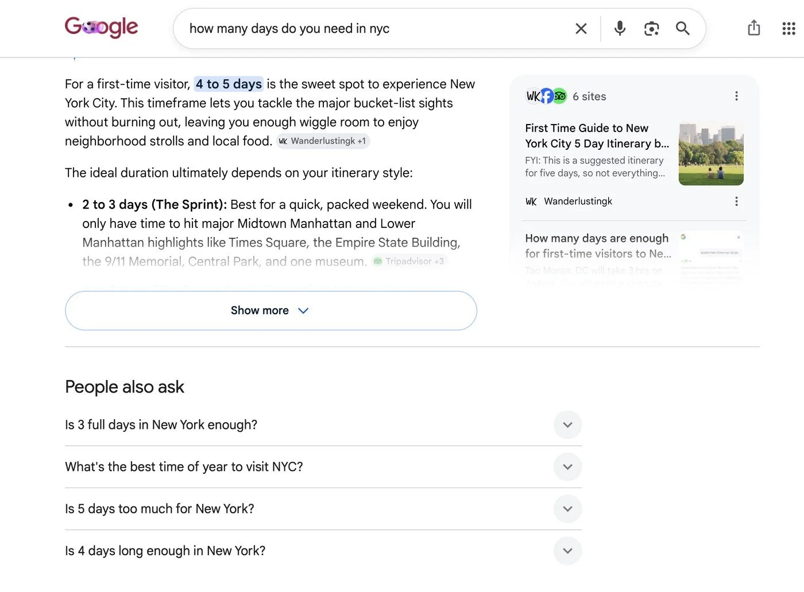Expand "What's the best time of year to visit NYC?"
804x592 pixels.
(x=323, y=467)
